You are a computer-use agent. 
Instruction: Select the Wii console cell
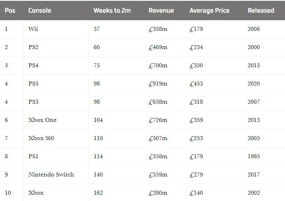(33, 29)
